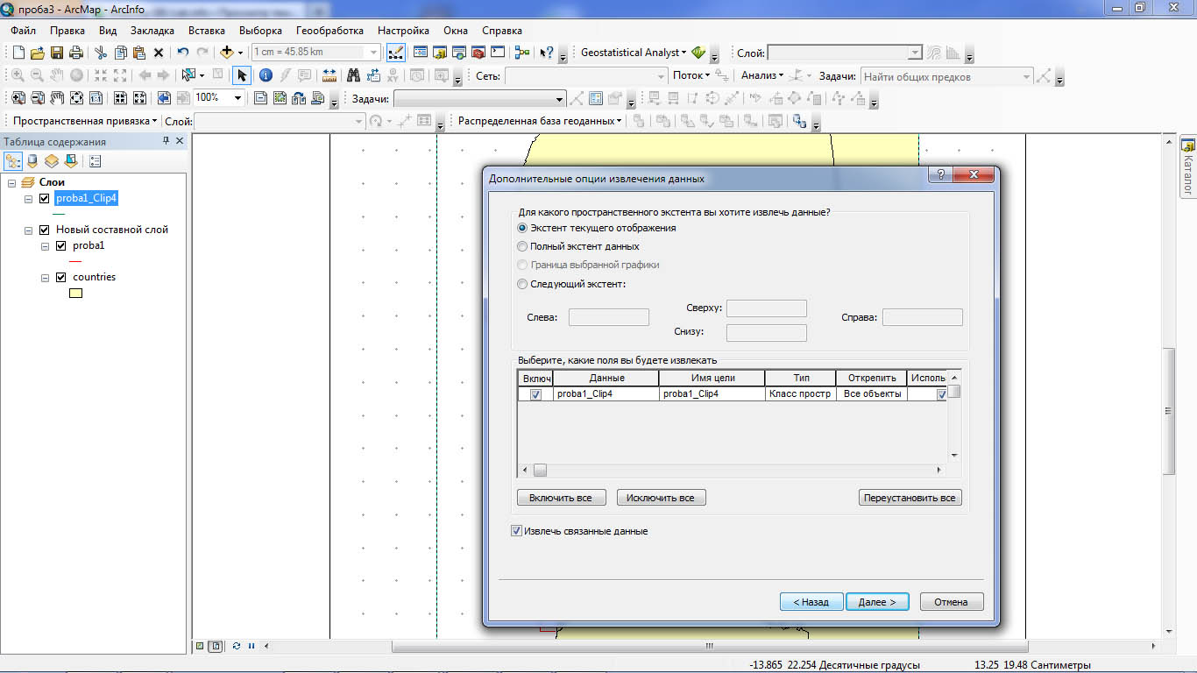Click the layout Pan hand icon
Viewport: 1197px width, 673px height.
click(x=57, y=98)
